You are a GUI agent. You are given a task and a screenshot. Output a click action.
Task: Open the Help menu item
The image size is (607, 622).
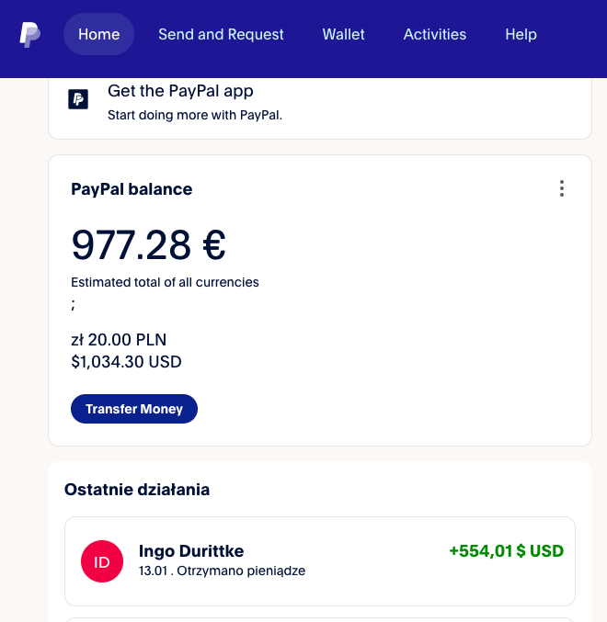point(521,34)
